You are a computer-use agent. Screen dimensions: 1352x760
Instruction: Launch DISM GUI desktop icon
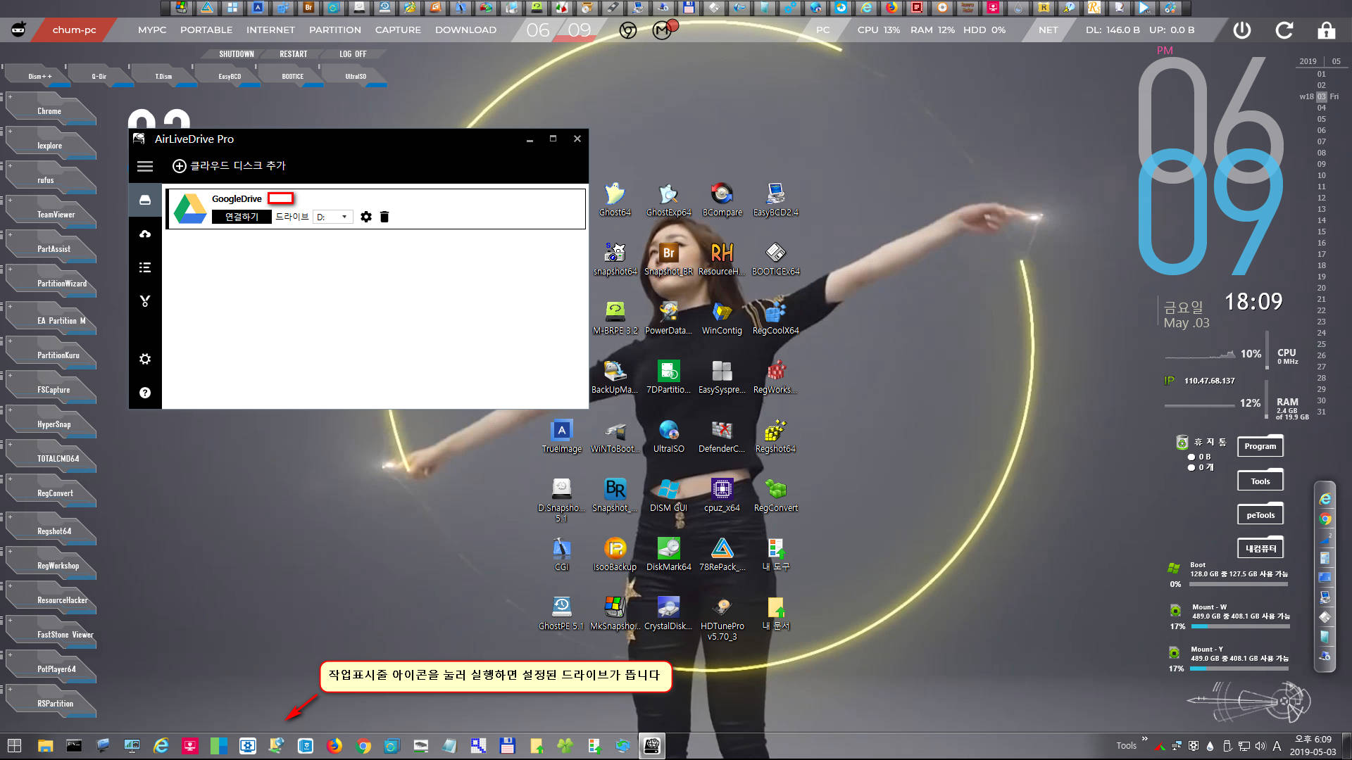pyautogui.click(x=668, y=495)
